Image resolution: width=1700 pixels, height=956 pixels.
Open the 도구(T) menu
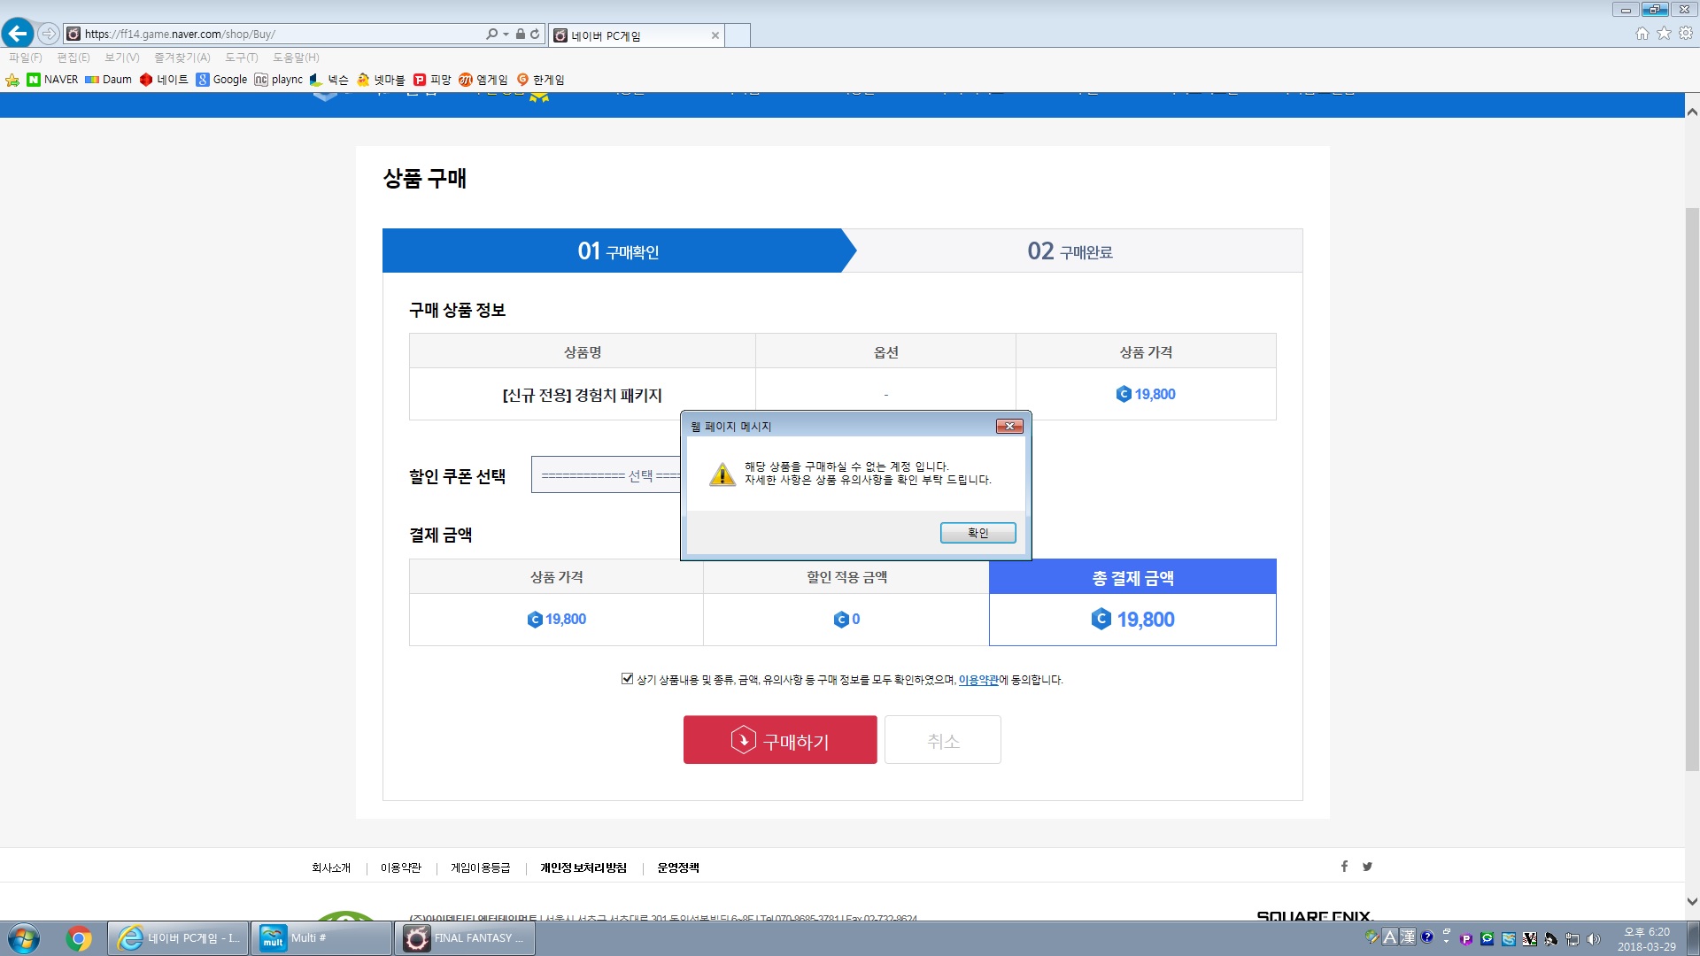point(241,58)
